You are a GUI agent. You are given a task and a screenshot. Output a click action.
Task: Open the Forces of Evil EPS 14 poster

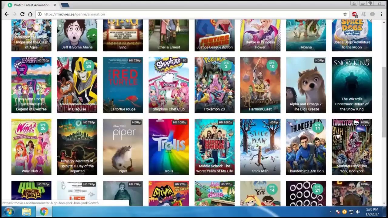pos(260,193)
